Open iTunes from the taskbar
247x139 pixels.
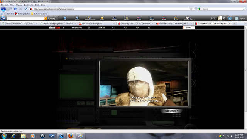click(61, 136)
